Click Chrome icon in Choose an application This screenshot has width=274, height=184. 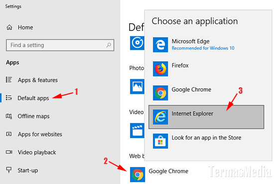[160, 93]
